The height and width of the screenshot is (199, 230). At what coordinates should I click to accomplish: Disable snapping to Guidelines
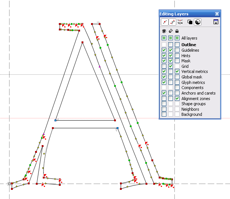pos(170,50)
